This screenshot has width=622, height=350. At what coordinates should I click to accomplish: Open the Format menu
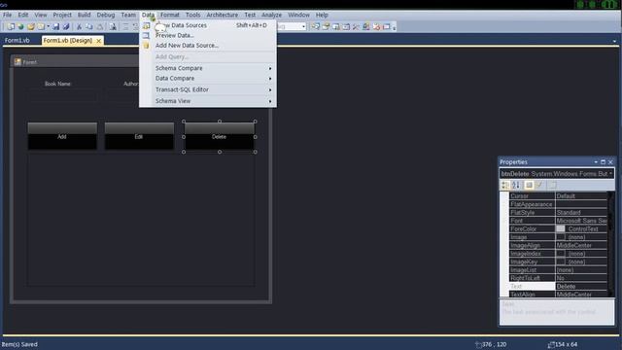(x=170, y=15)
